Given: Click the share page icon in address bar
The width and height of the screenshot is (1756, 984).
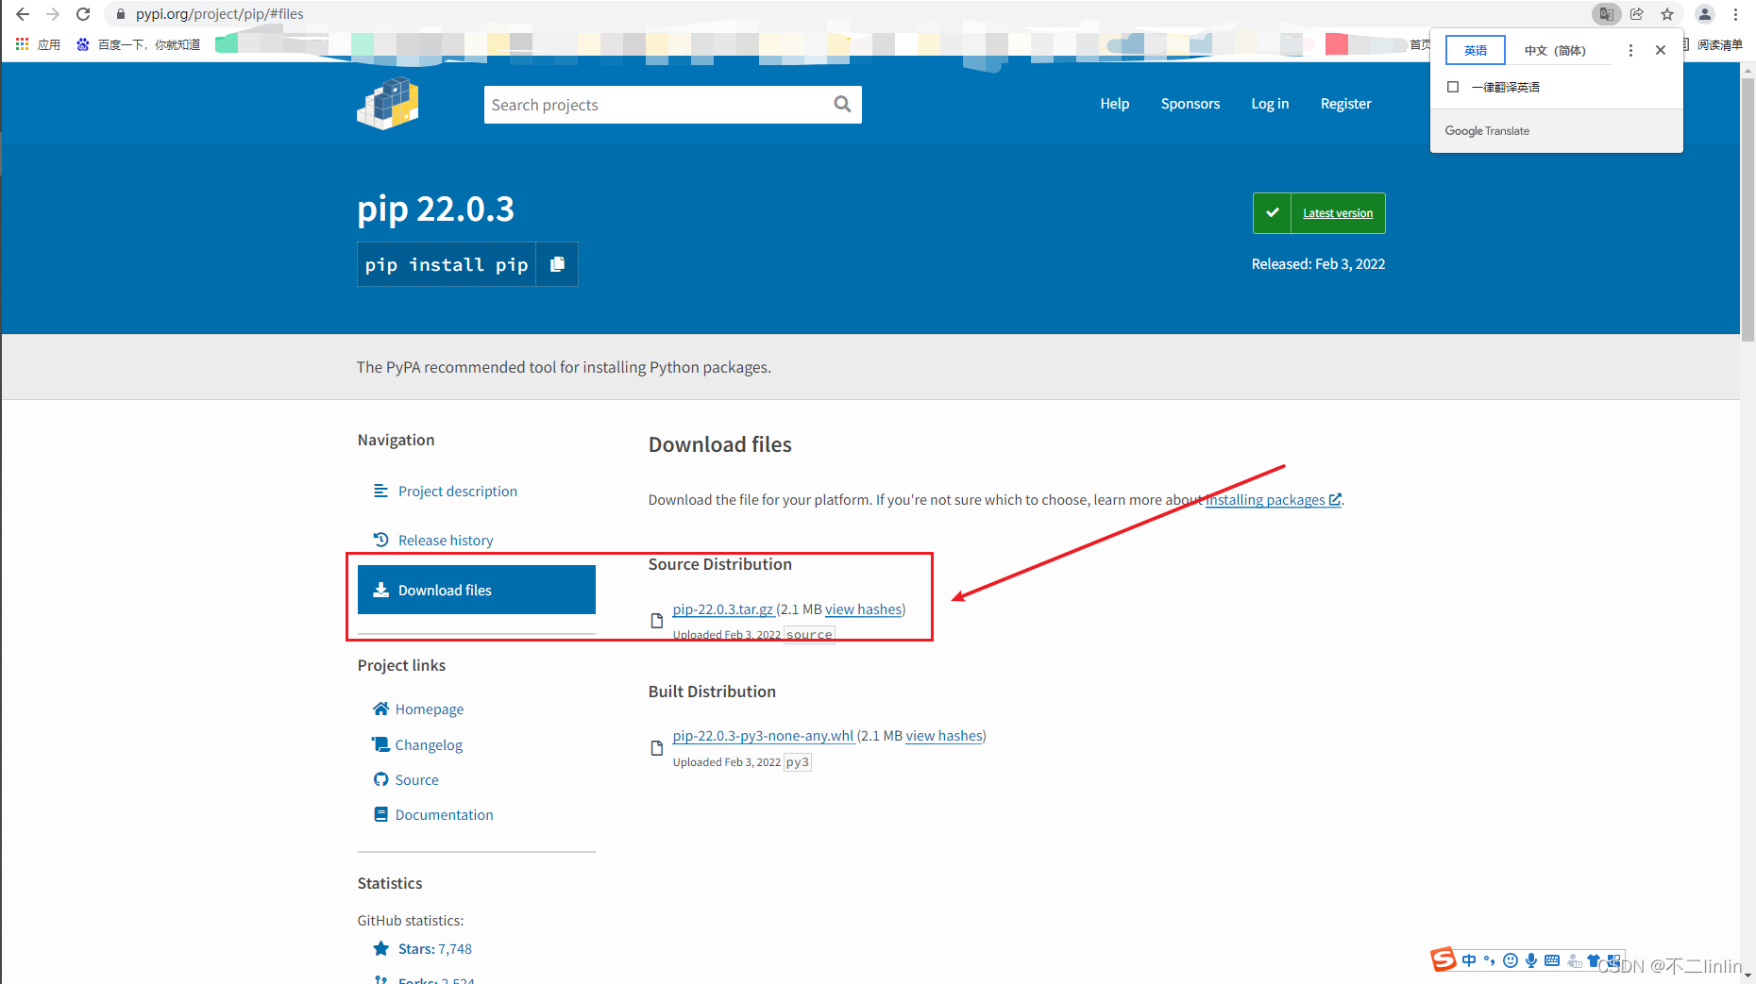Looking at the screenshot, I should point(1637,14).
